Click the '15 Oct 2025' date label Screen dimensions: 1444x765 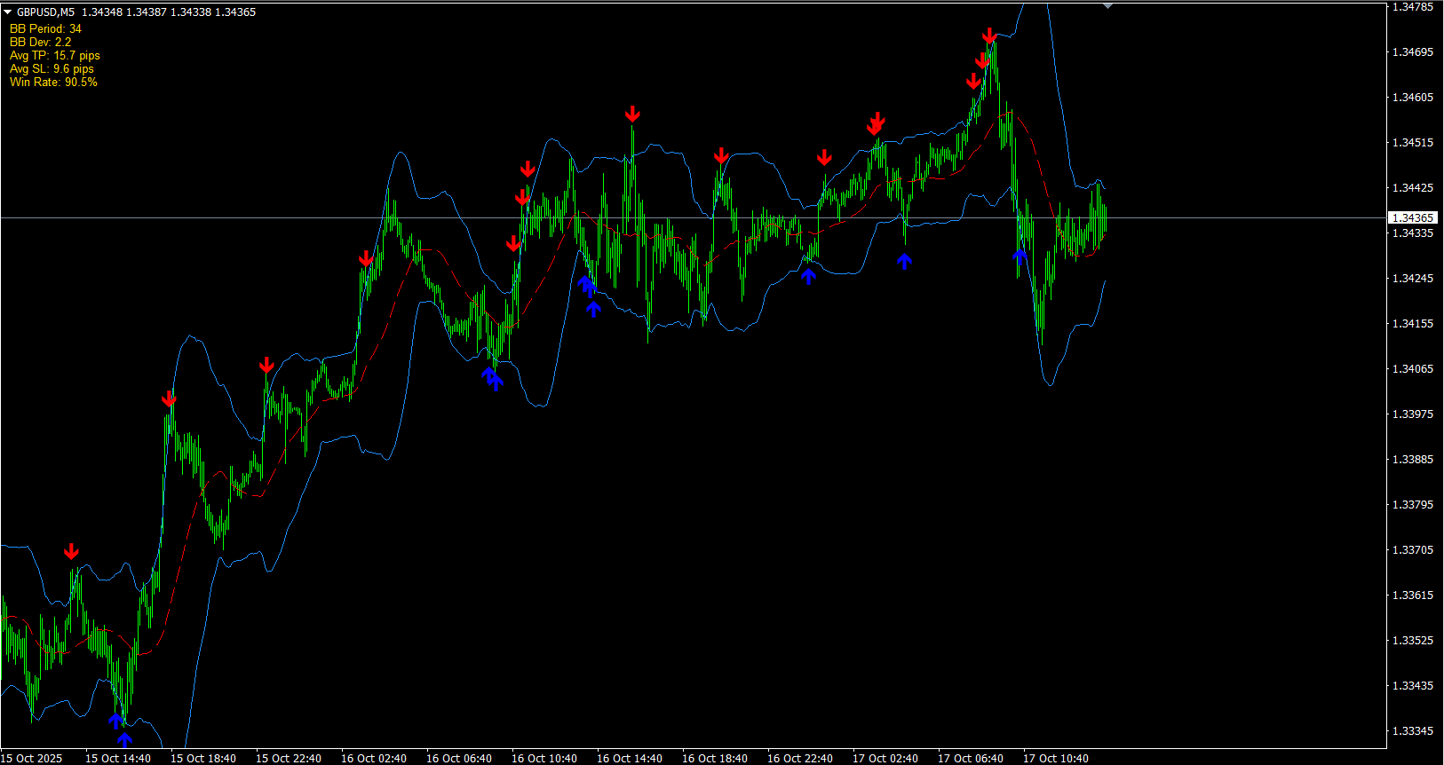32,759
